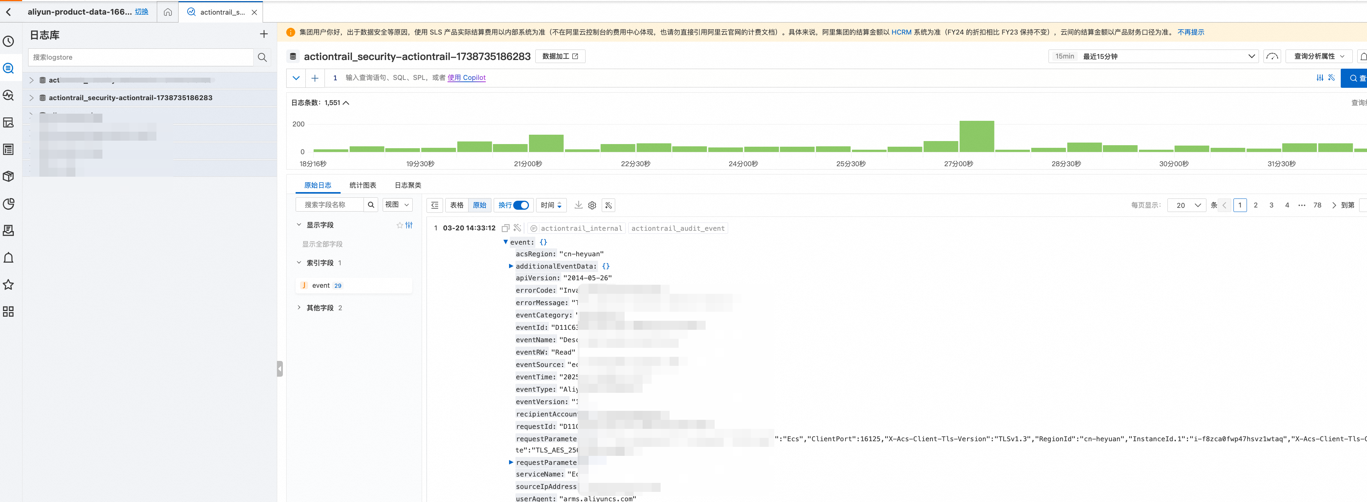Click the sliders icon beside 显示字段
Screen dimensions: 1367x502
pyautogui.click(x=409, y=225)
